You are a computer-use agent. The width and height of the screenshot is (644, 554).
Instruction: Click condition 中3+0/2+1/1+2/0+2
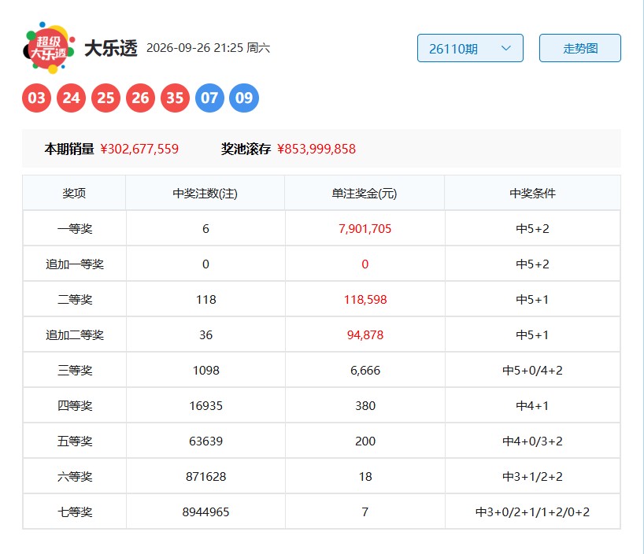[x=532, y=512]
